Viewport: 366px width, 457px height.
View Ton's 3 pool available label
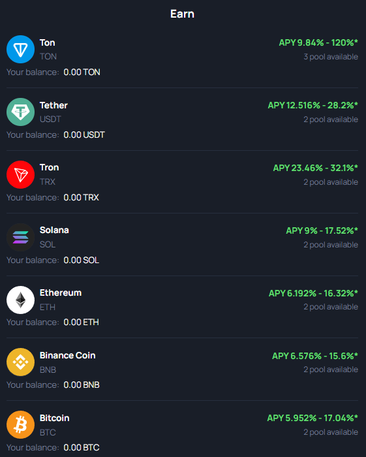331,57
